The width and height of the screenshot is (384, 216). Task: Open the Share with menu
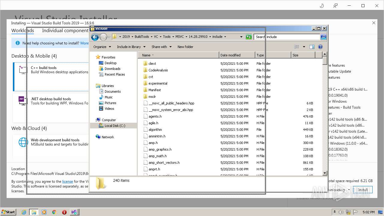[x=161, y=47]
